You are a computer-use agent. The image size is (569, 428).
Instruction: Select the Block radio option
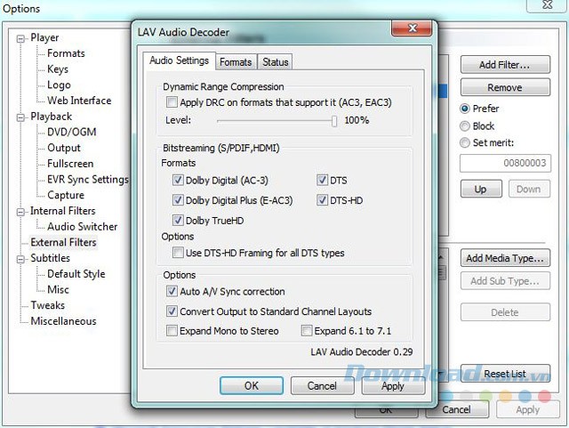click(465, 126)
